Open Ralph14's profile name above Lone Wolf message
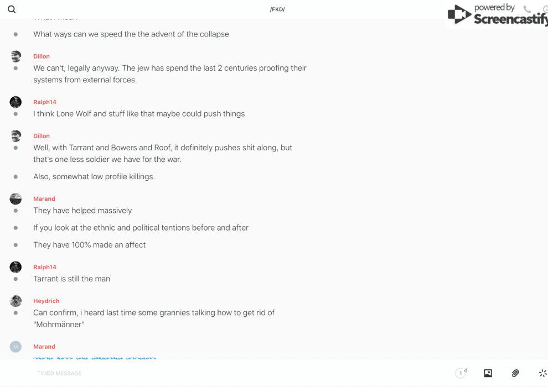548x387 pixels. pyautogui.click(x=45, y=102)
